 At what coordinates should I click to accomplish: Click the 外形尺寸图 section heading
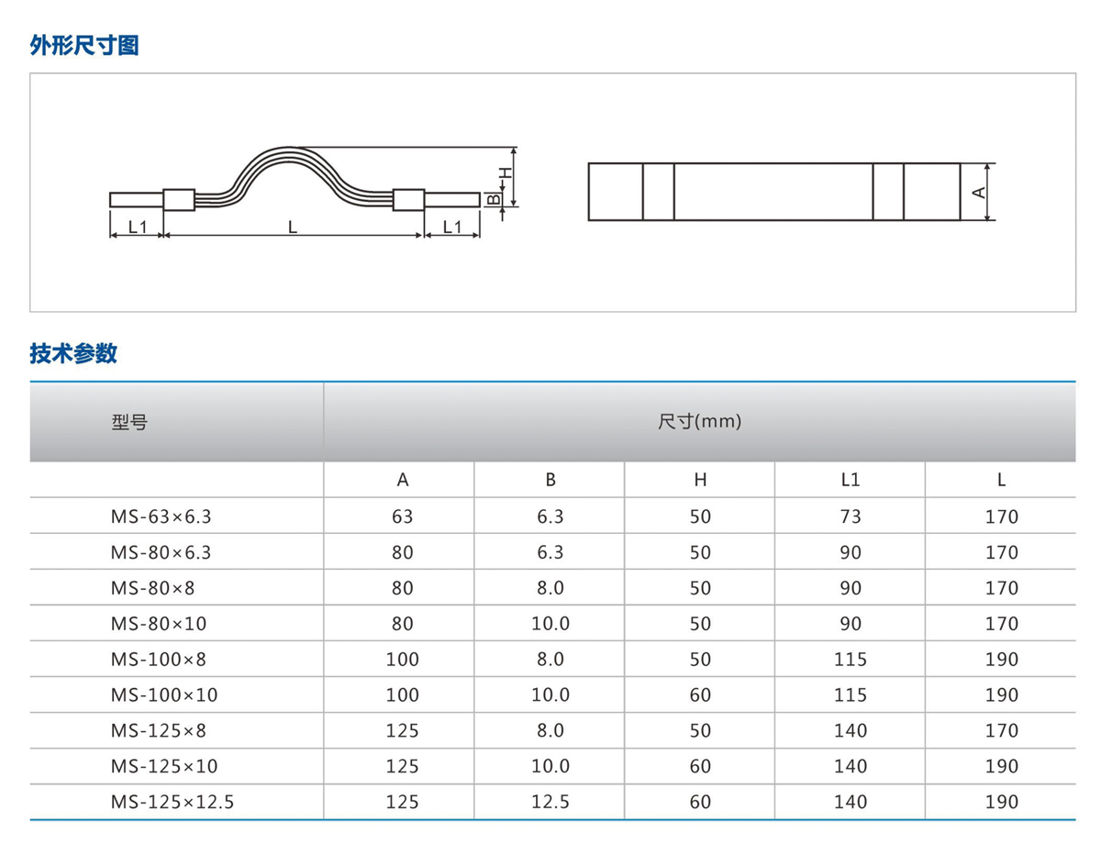[x=84, y=45]
